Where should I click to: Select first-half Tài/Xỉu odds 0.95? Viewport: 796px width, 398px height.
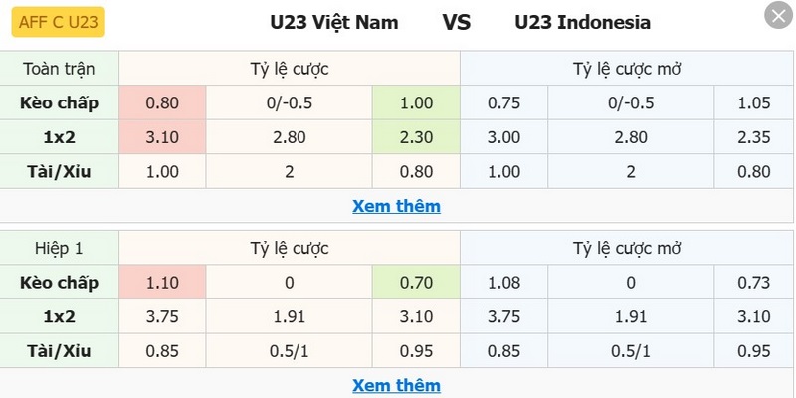click(416, 350)
